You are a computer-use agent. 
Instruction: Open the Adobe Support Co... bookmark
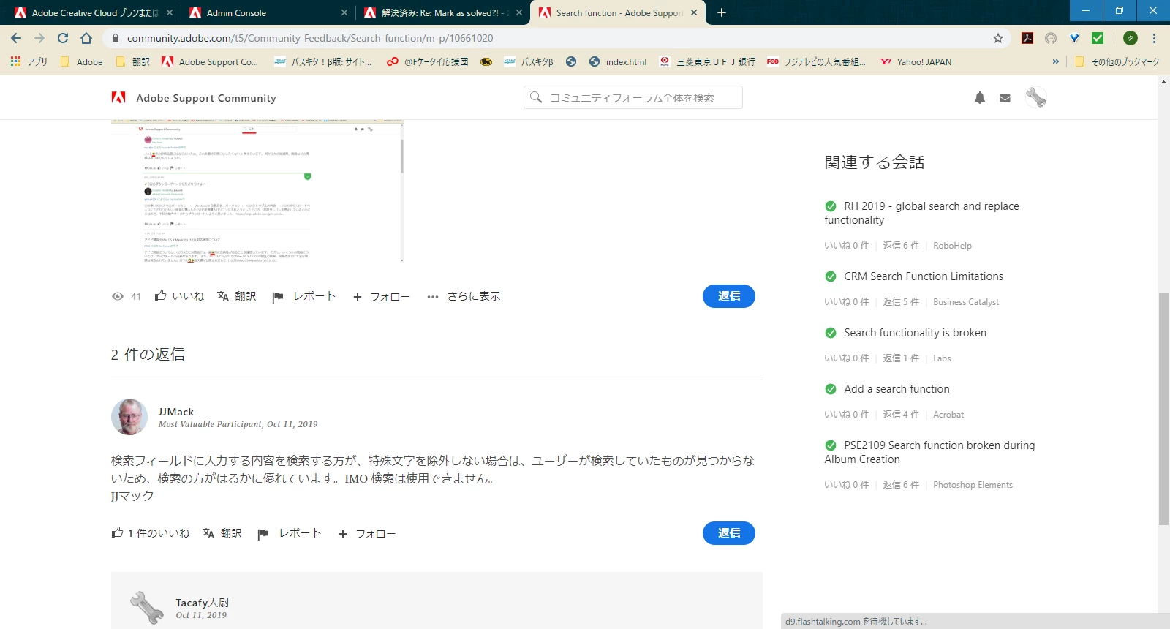click(210, 62)
